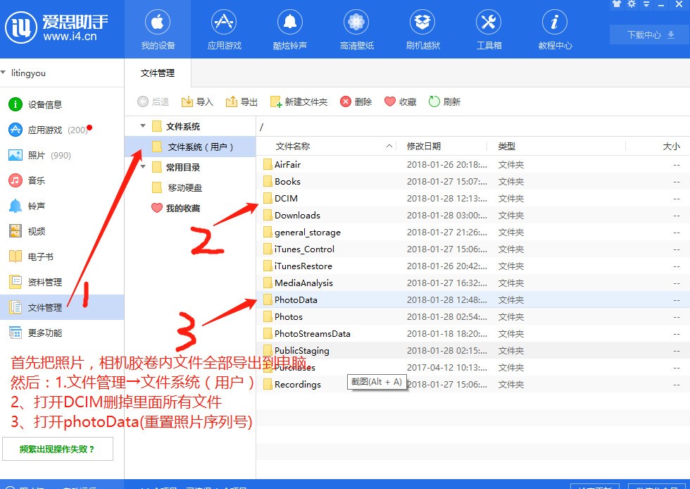Select the PhotoData folder

(473, 300)
